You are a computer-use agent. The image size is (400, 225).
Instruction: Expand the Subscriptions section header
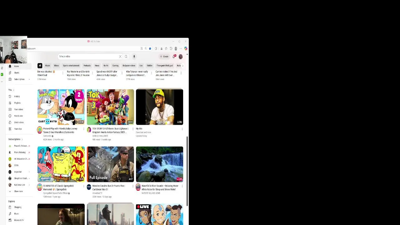pos(15,139)
